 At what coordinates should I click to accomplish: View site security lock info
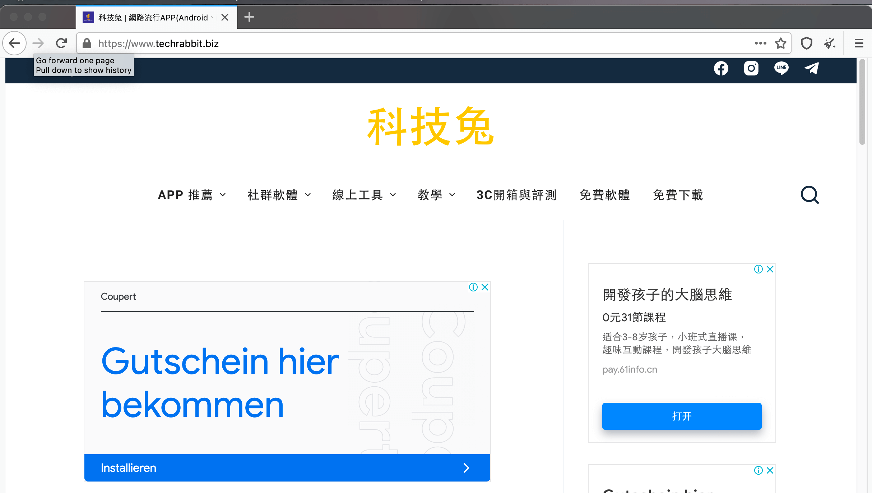(87, 43)
